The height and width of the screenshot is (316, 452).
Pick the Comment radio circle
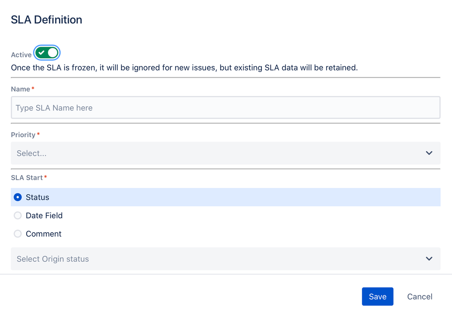coord(18,234)
